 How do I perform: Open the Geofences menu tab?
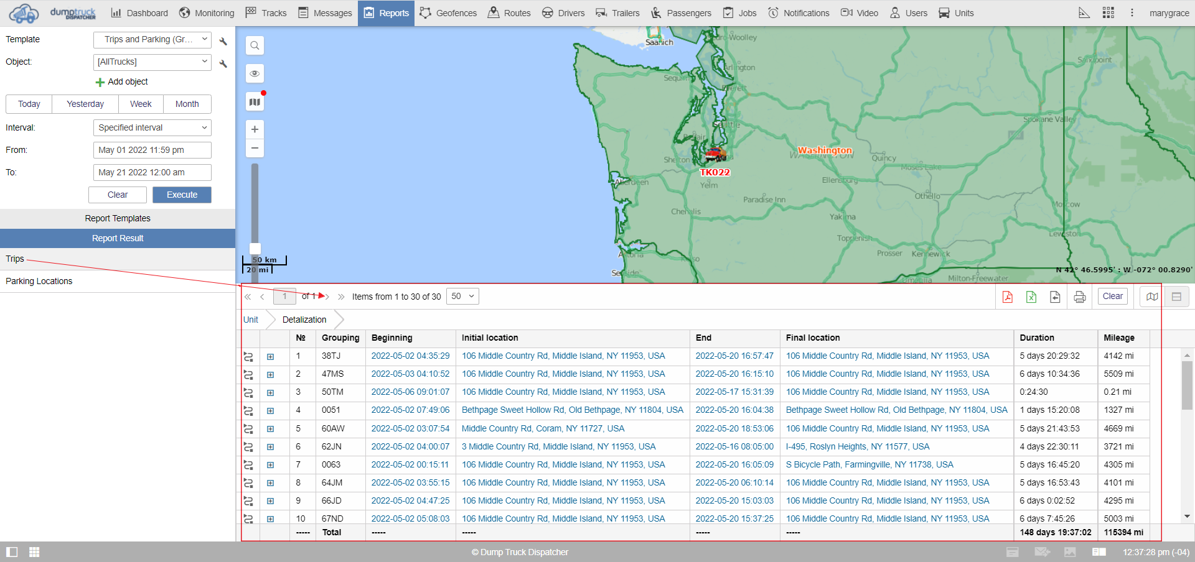pos(448,13)
